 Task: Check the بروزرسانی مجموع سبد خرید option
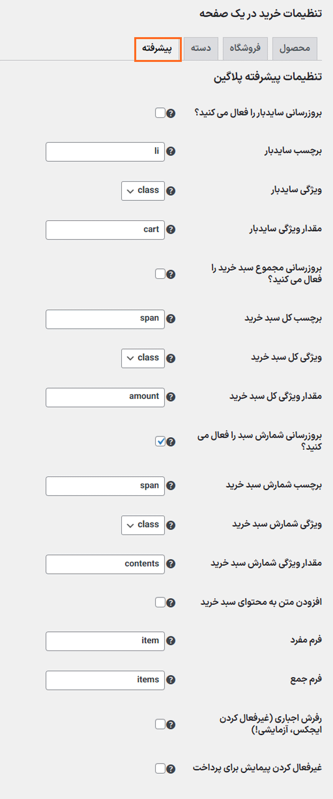click(x=159, y=274)
